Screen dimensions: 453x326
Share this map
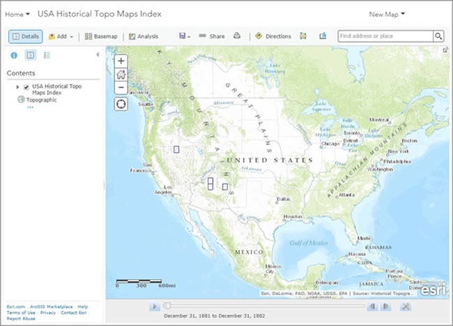coord(212,36)
